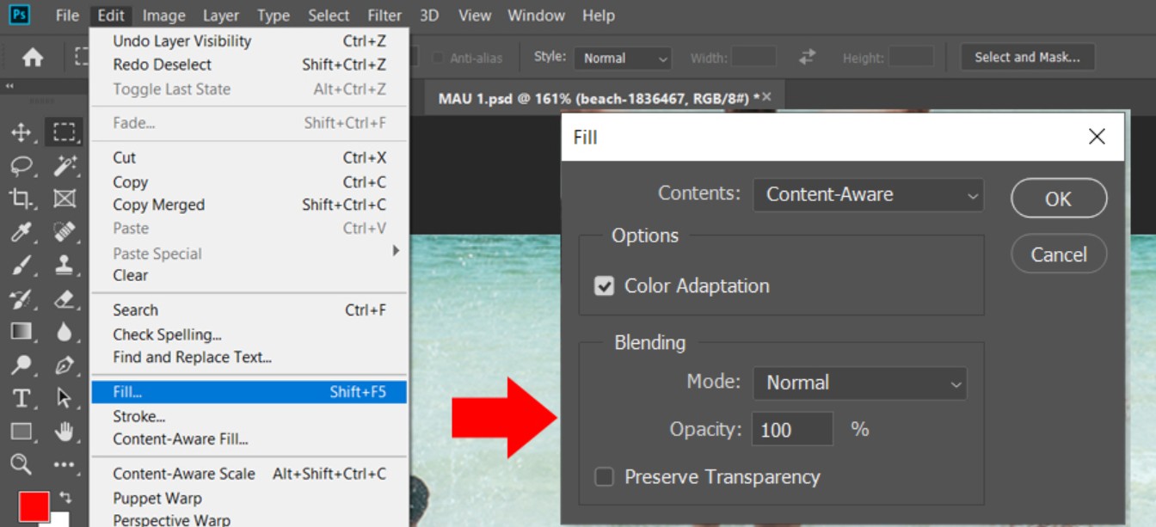Open the Filter menu
Image resolution: width=1156 pixels, height=527 pixels.
[384, 15]
